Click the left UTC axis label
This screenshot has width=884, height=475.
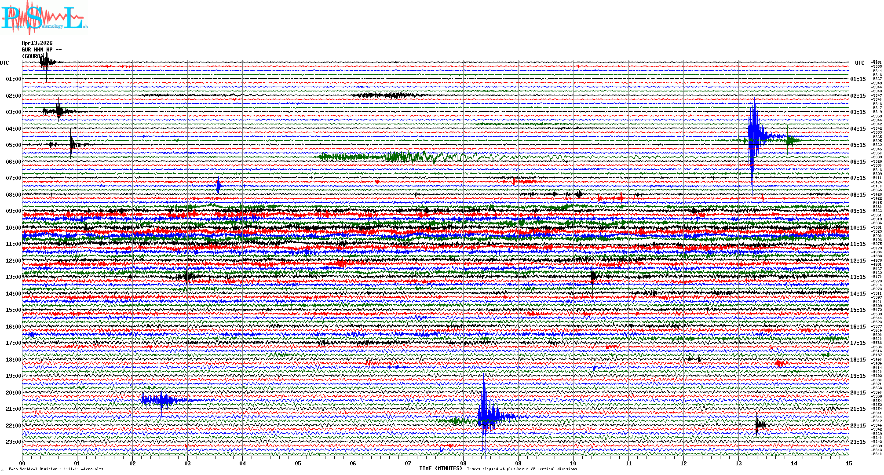(4, 63)
